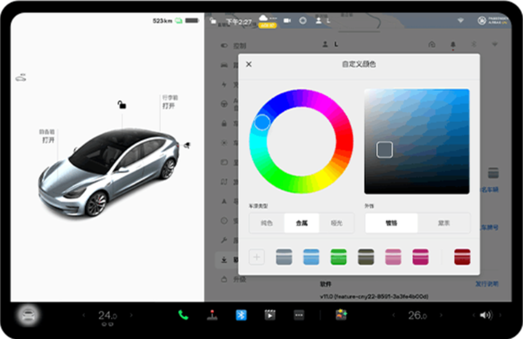Close the 自定义颜色 custom color dialog
This screenshot has width=523, height=339.
click(x=249, y=64)
